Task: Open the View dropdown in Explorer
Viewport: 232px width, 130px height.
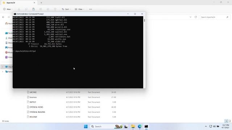Action: click(79, 9)
